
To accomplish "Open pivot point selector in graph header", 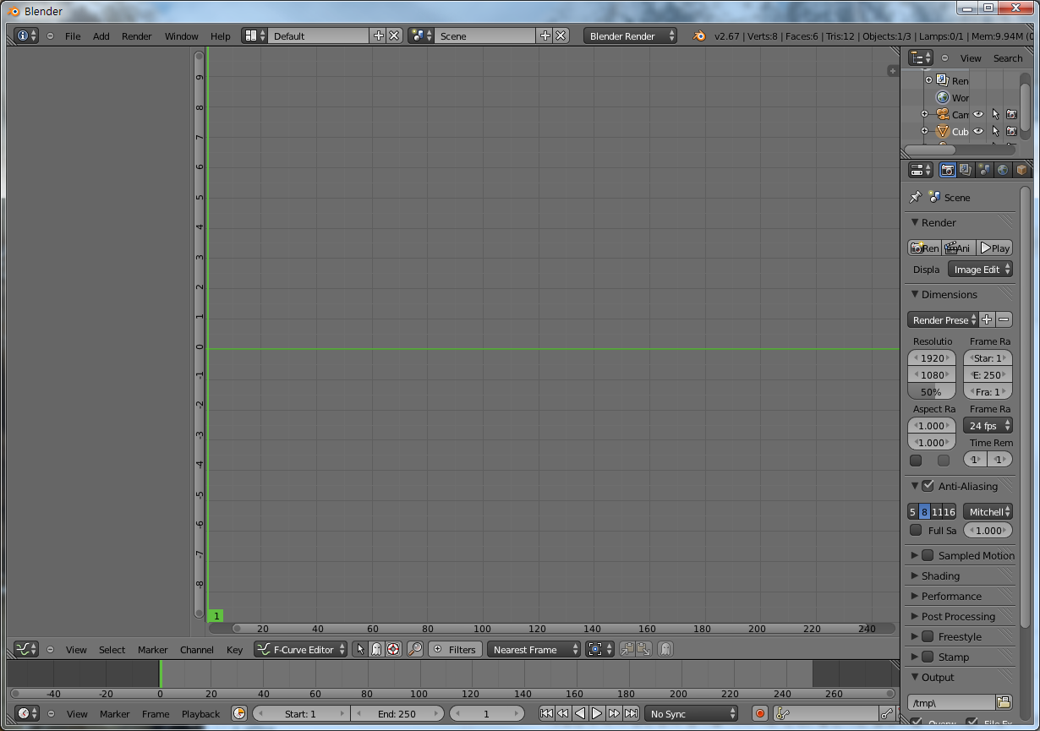I will [x=600, y=649].
